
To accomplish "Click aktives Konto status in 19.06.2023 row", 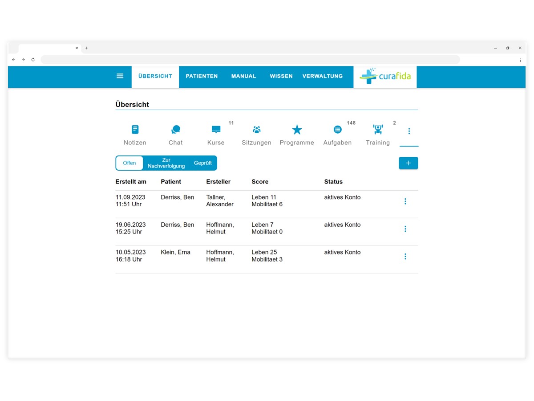I will click(342, 225).
